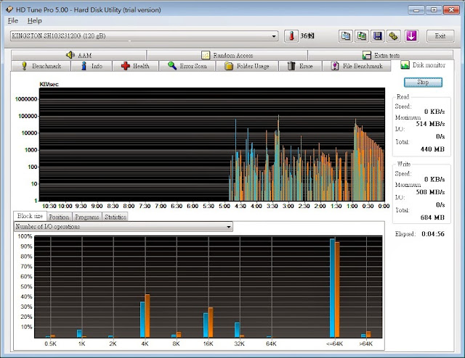Open the Health tab
The width and height of the screenshot is (465, 358).
click(135, 66)
